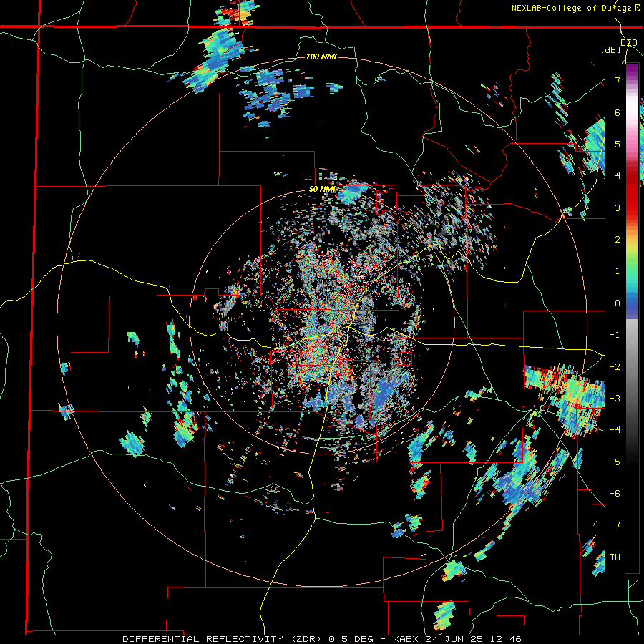Click the 7 value on the color scale
Image resolution: width=644 pixels, height=644 pixels.
click(618, 80)
